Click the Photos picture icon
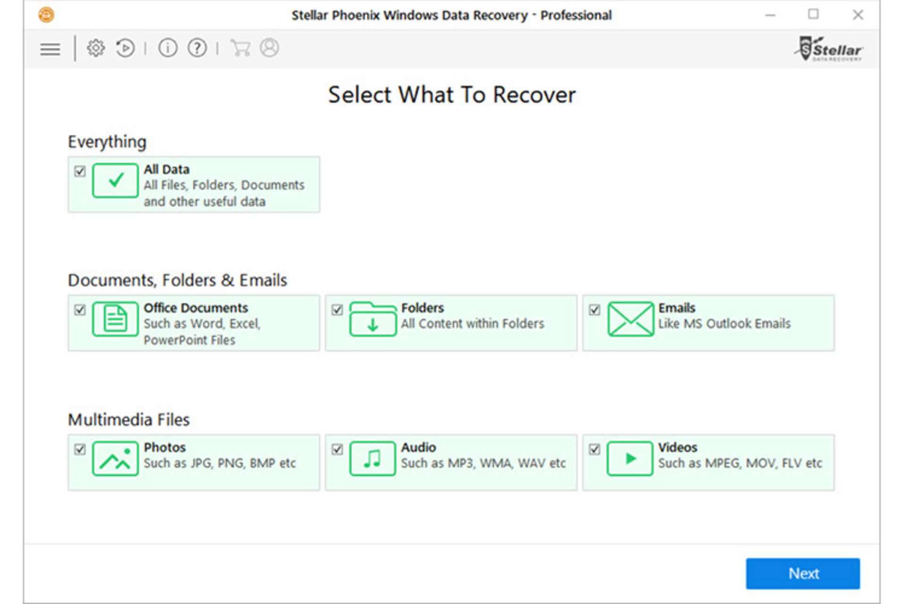The height and width of the screenshot is (604, 906). pyautogui.click(x=116, y=458)
